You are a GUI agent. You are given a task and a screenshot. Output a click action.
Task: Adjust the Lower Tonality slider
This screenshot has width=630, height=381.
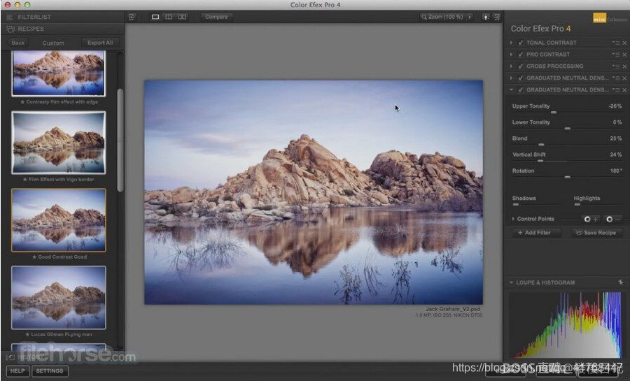[x=567, y=129]
